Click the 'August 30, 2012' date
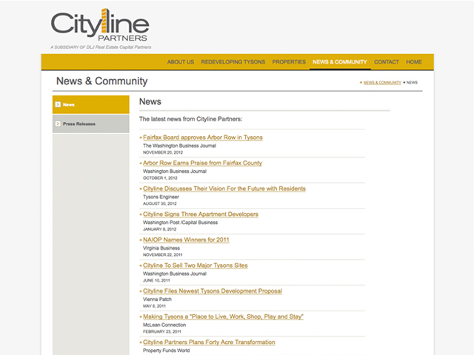The height and width of the screenshot is (355, 474). (x=160, y=204)
